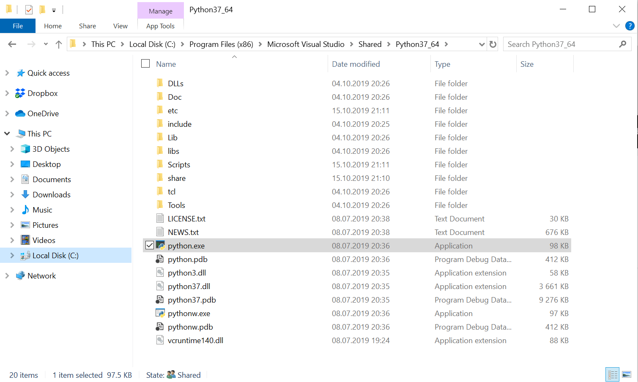Refresh the Python37_64 folder view
This screenshot has height=382, width=638.
pos(493,44)
